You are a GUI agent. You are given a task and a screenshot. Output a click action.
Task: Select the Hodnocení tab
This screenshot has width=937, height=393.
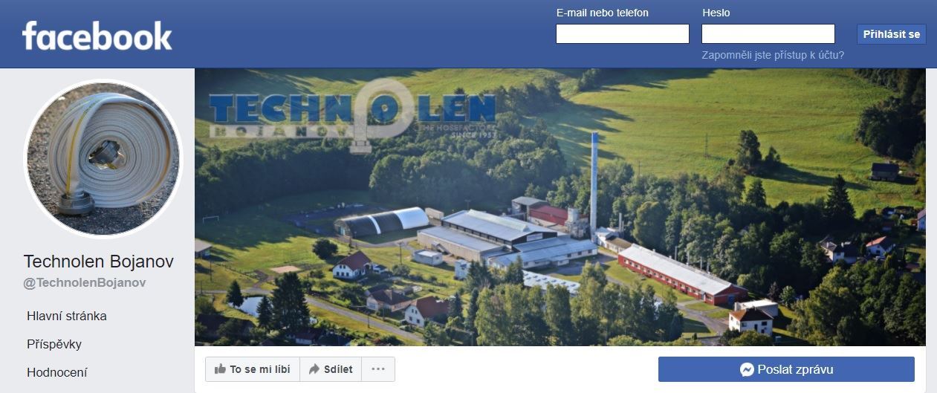point(57,372)
